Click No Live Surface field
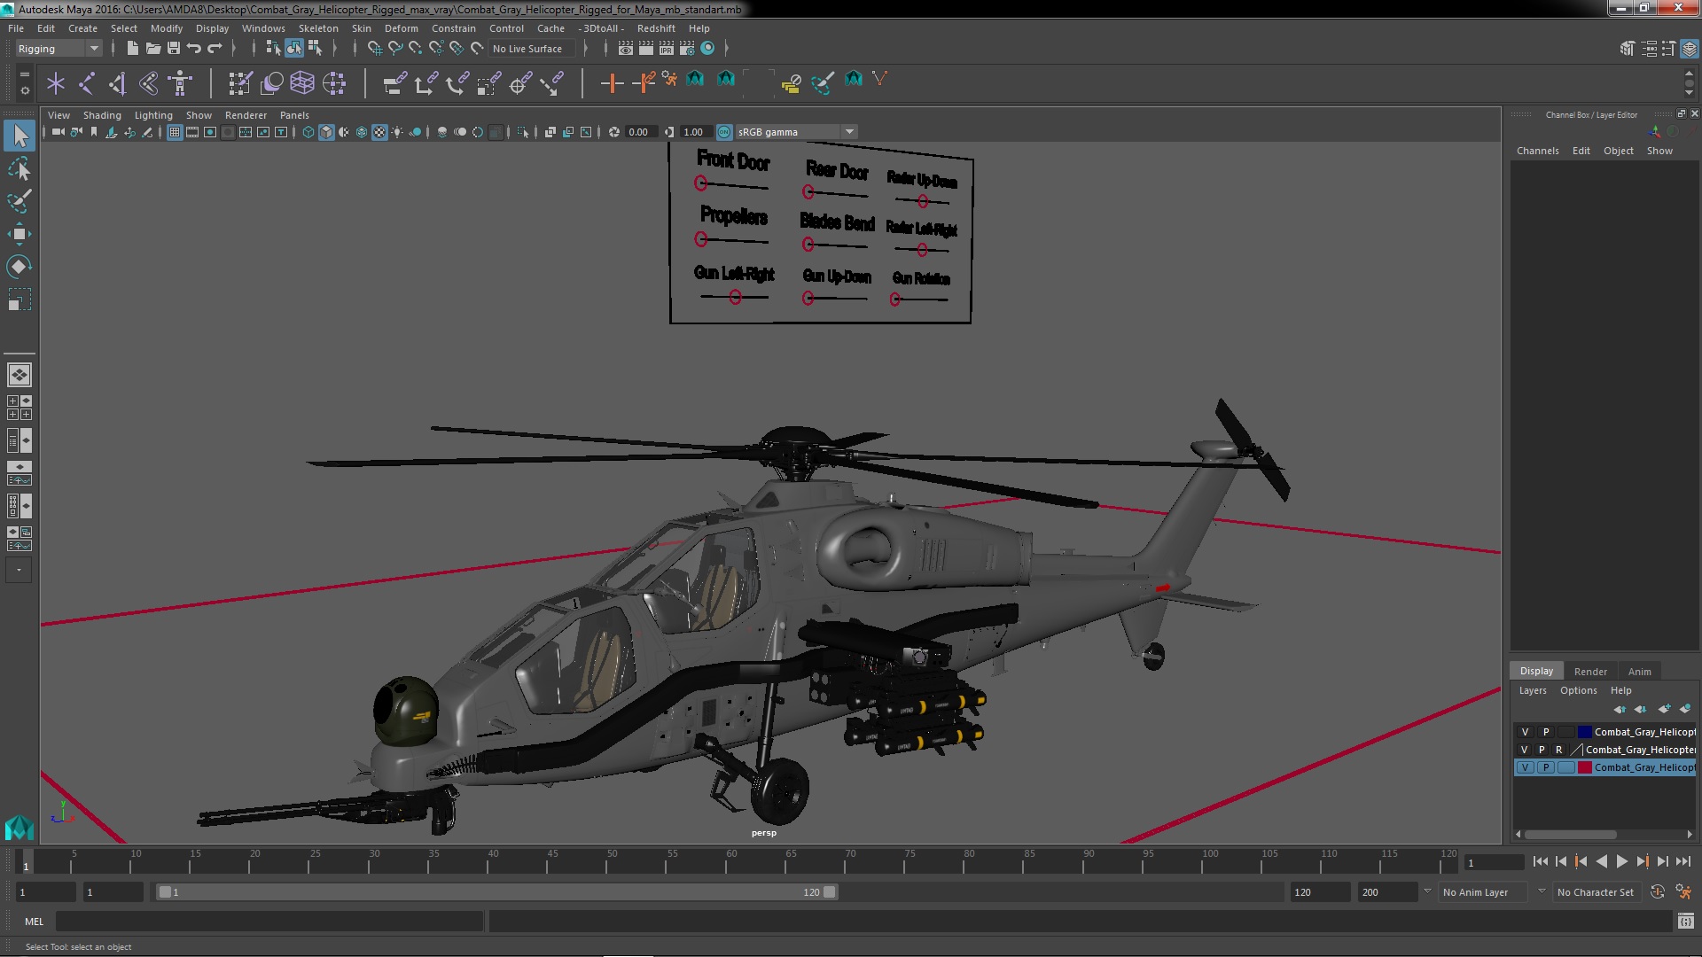Screen dimensions: 1702x957 click(532, 49)
